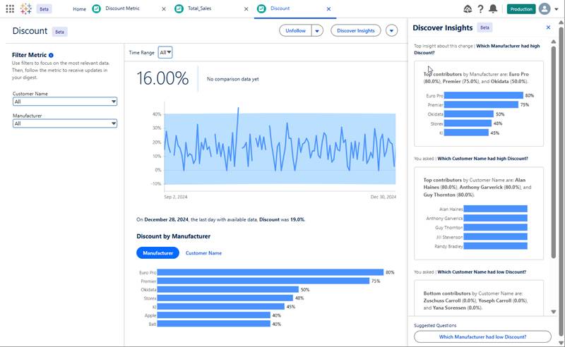Click 'Which Customer Name had low Discount?' heading
The image size is (565, 347).
pyautogui.click(x=482, y=272)
